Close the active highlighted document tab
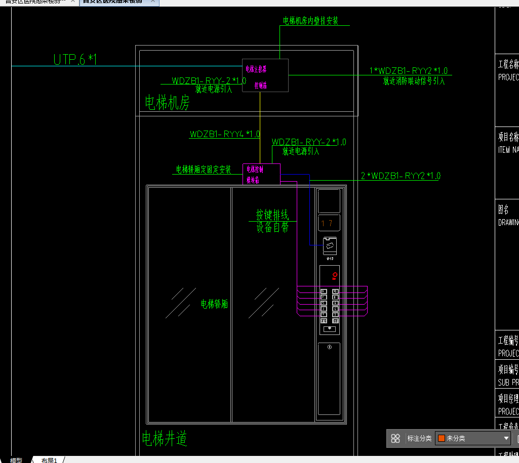The width and height of the screenshot is (519, 463). coord(152,2)
